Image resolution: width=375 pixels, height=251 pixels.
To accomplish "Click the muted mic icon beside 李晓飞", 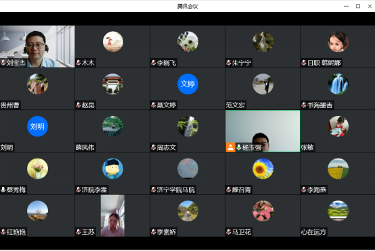I will tap(153, 63).
